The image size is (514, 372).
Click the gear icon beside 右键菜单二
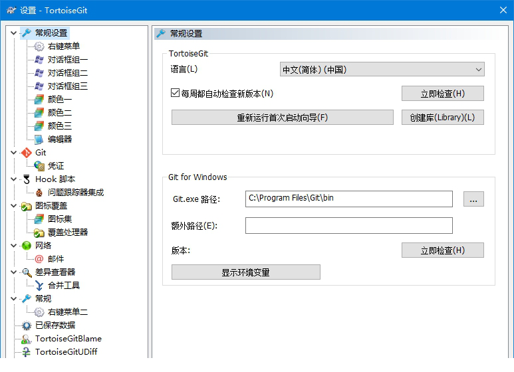click(x=39, y=312)
